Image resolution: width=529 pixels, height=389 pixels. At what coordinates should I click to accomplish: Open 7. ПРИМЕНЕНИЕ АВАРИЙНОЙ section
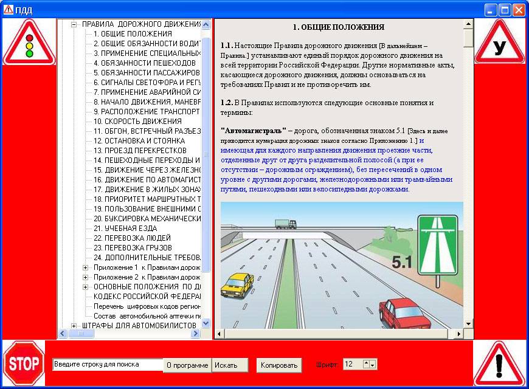tap(147, 92)
